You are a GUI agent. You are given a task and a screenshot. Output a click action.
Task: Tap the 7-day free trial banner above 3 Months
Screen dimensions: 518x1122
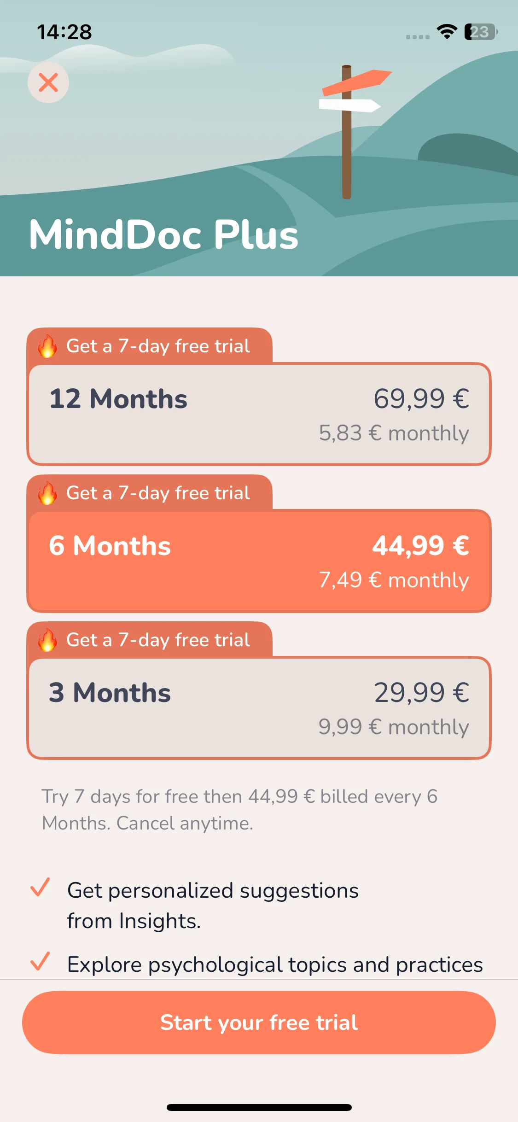pyautogui.click(x=150, y=639)
